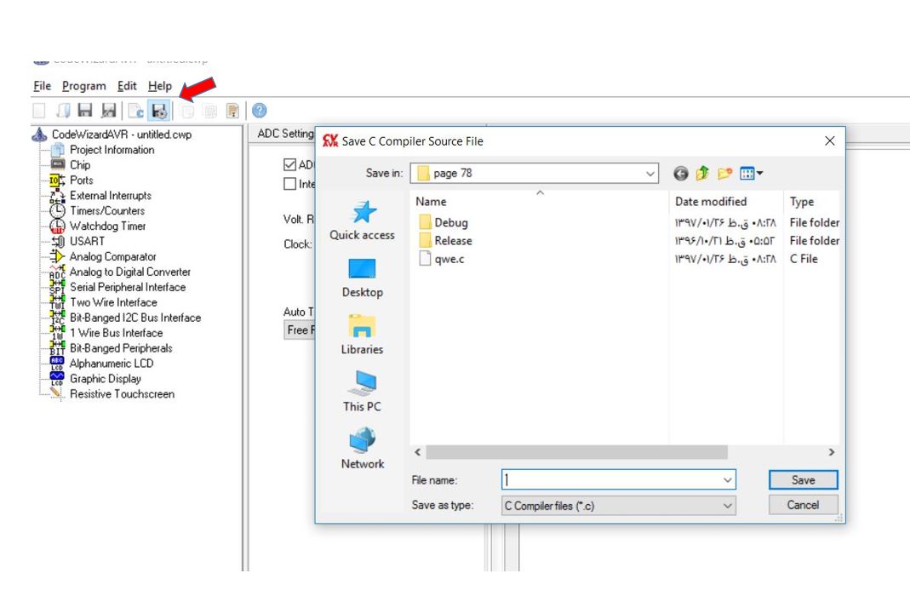The image size is (910, 596).
Task: Uncheck the checked ADC checkbox behind the dialog
Action: tap(290, 165)
